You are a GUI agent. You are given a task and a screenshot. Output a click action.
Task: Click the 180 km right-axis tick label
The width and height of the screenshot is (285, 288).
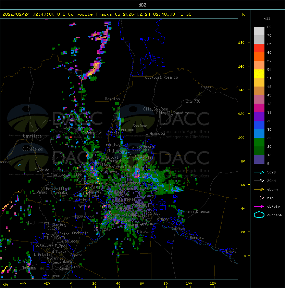pos(241,43)
